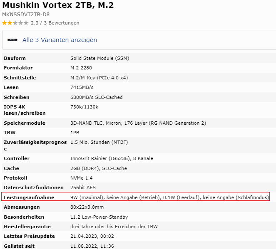Click the 'Speichermodule' row label

pos(25,123)
